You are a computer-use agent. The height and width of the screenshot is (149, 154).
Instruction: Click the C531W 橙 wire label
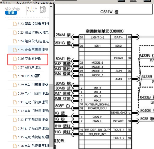click(x=109, y=12)
